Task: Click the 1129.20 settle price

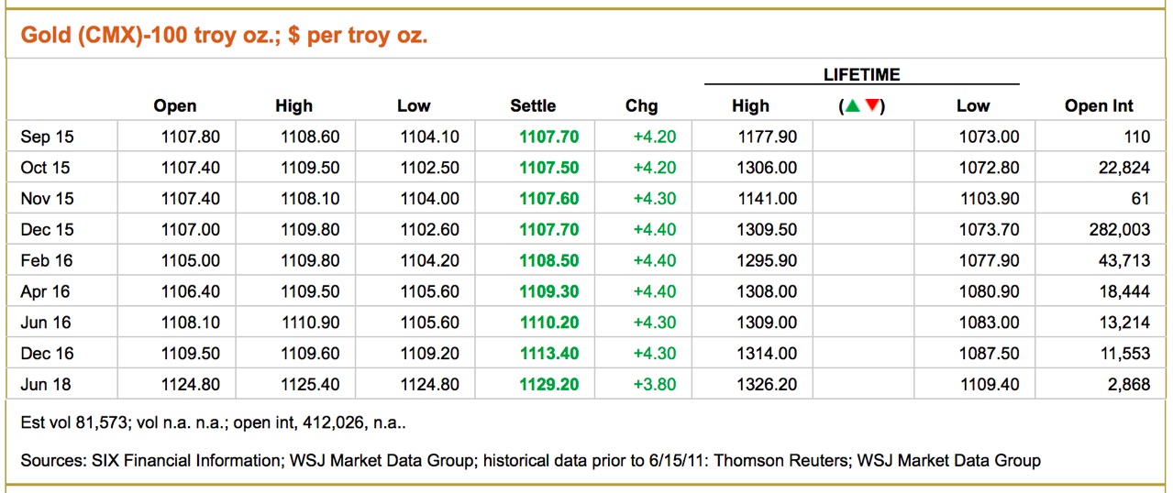Action: 548,385
